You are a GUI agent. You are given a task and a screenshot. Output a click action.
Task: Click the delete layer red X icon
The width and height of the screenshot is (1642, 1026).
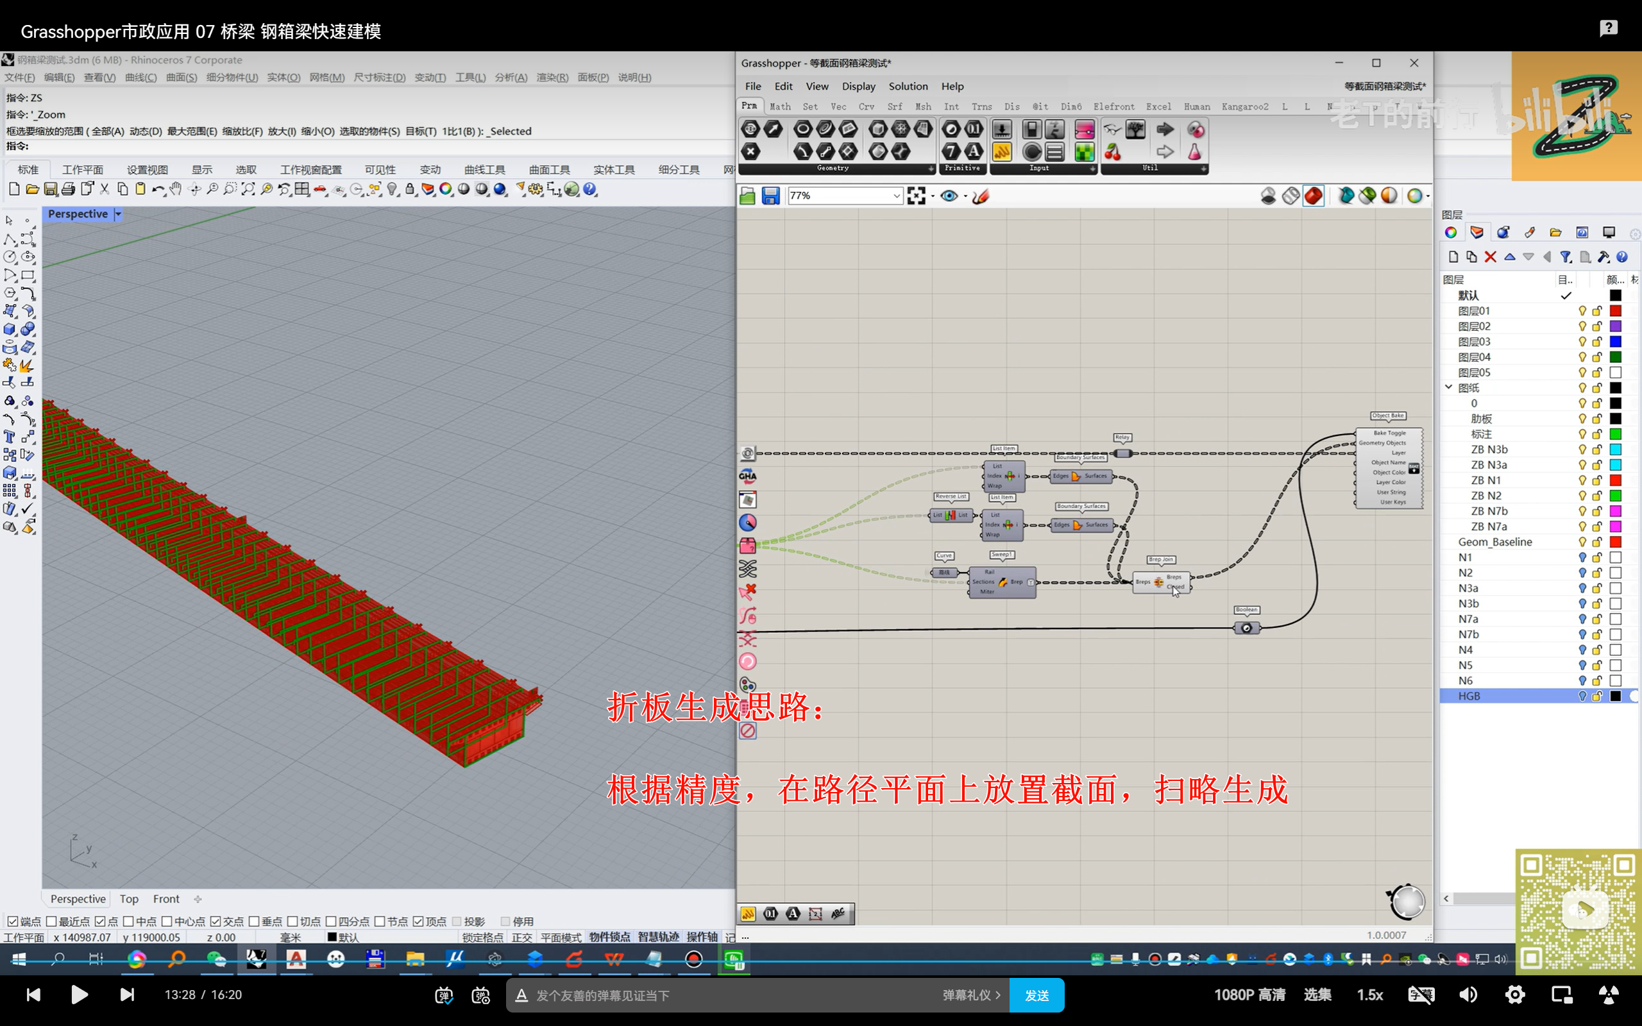1490,257
